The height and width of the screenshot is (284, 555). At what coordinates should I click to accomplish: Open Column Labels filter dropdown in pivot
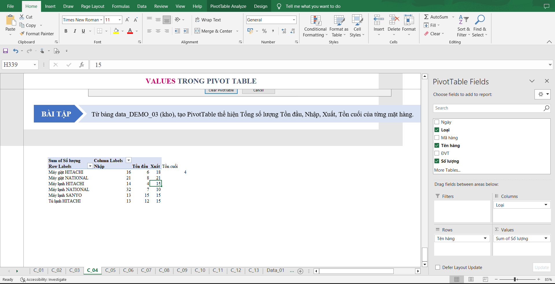click(x=129, y=160)
